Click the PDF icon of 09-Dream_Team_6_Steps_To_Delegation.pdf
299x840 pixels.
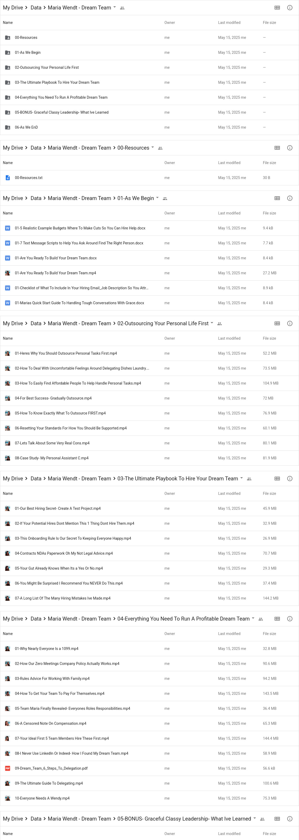pos(8,768)
